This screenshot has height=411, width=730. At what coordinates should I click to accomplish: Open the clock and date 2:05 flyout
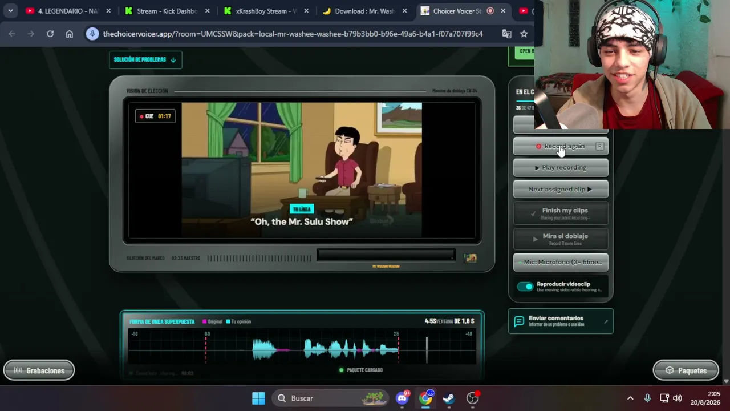click(x=705, y=398)
